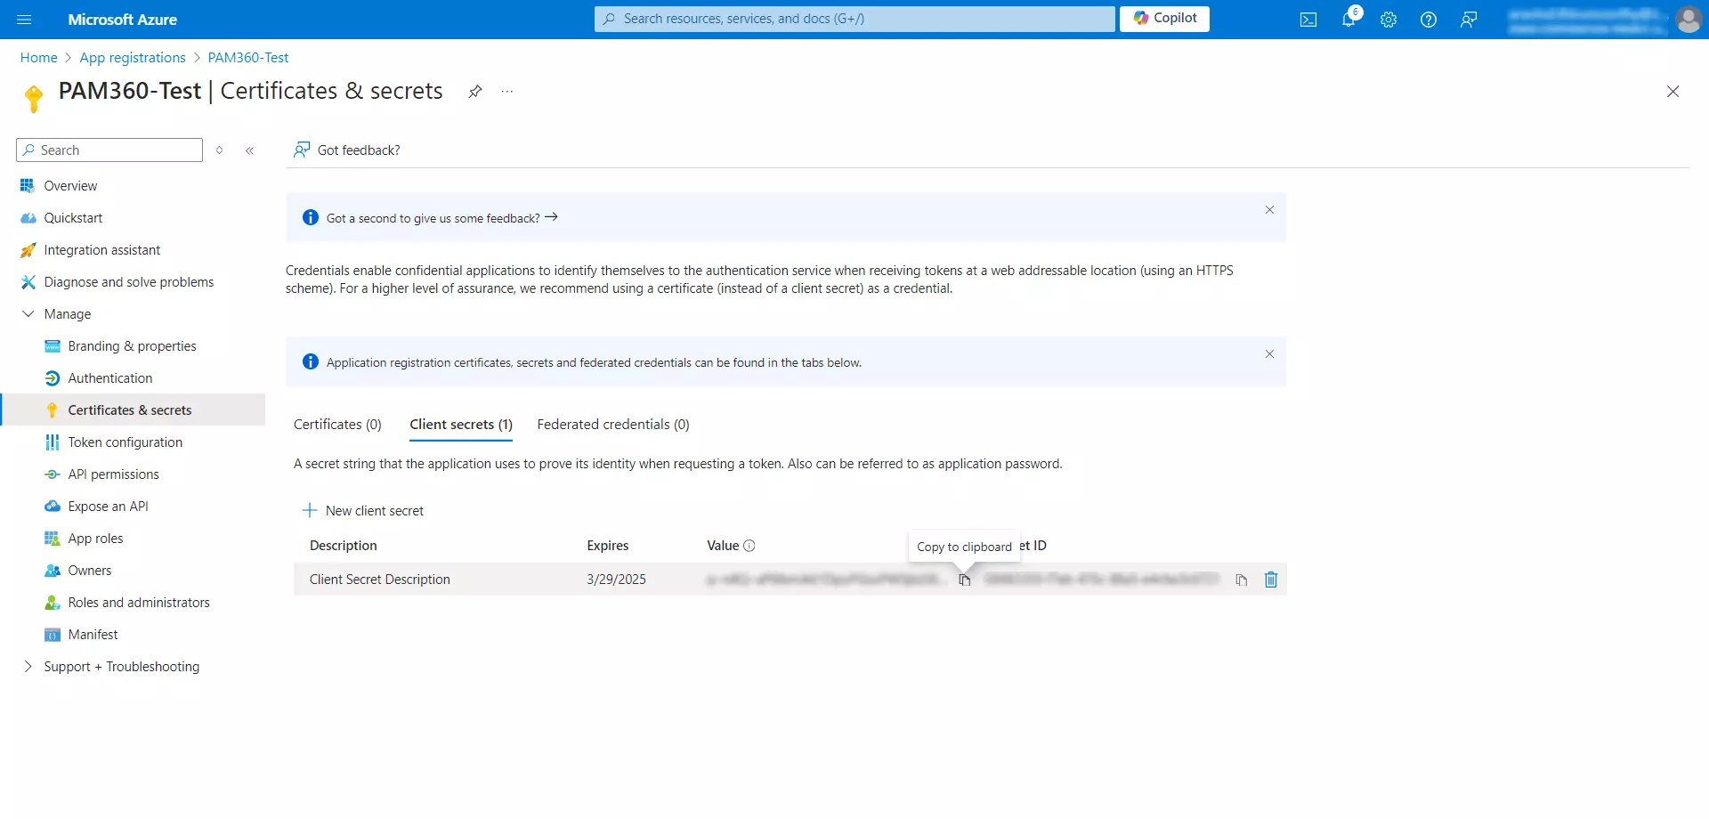Open PAM360-Test breadcrumb link

pos(248,58)
